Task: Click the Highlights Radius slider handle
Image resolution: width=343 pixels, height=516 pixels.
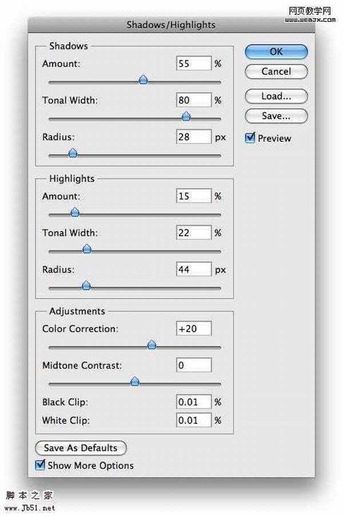Action: pos(86,285)
